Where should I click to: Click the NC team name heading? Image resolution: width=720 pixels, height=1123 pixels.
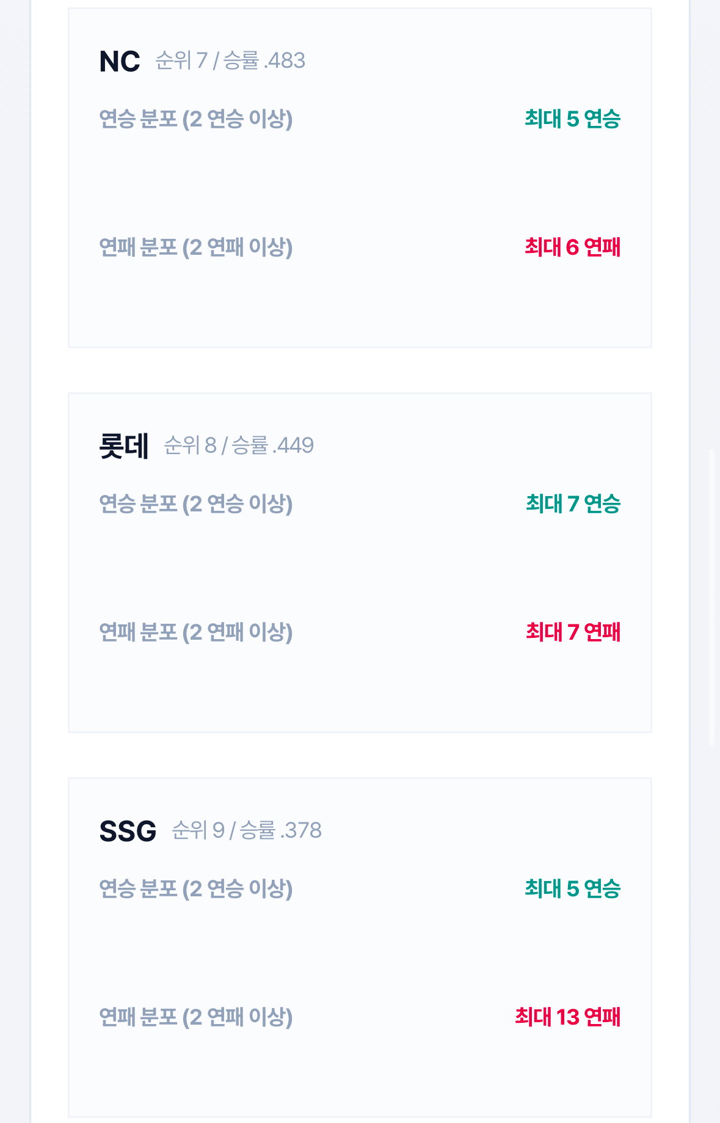pyautogui.click(x=120, y=61)
